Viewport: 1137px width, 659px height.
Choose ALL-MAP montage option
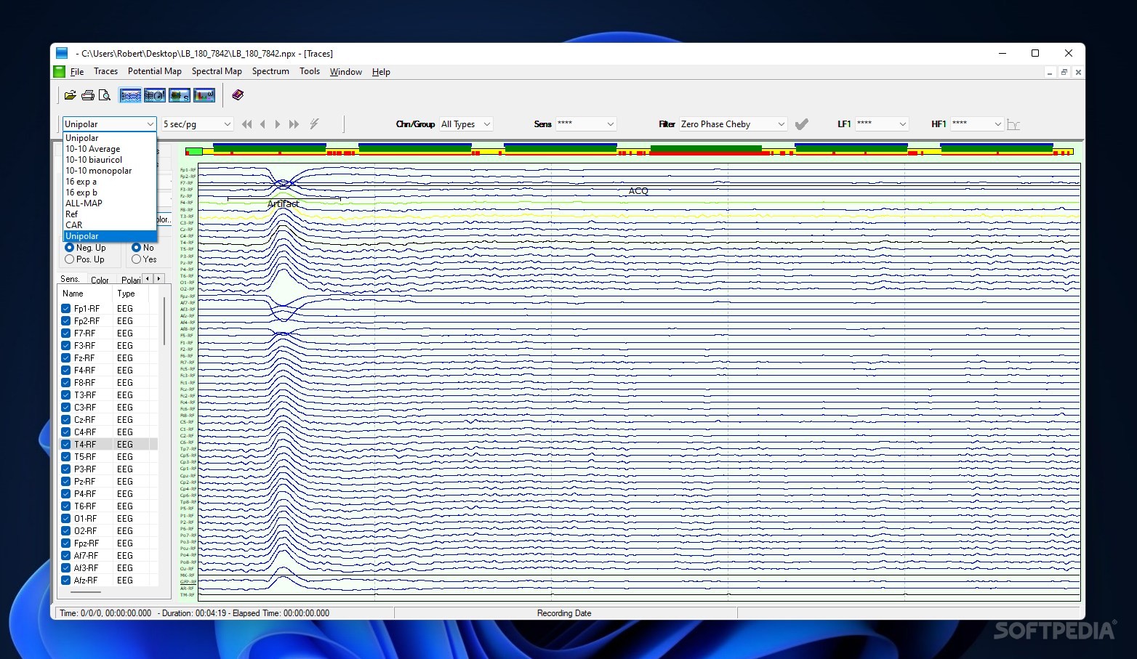point(110,203)
